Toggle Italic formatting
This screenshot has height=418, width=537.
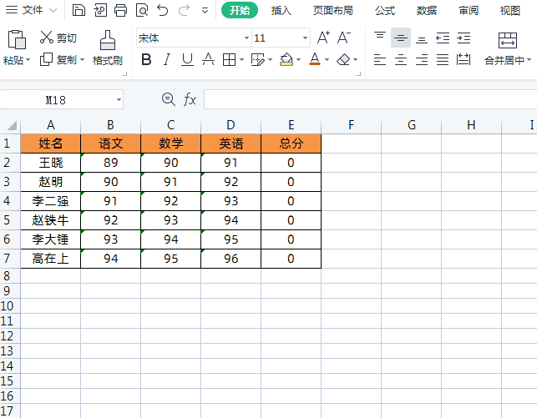click(x=167, y=59)
